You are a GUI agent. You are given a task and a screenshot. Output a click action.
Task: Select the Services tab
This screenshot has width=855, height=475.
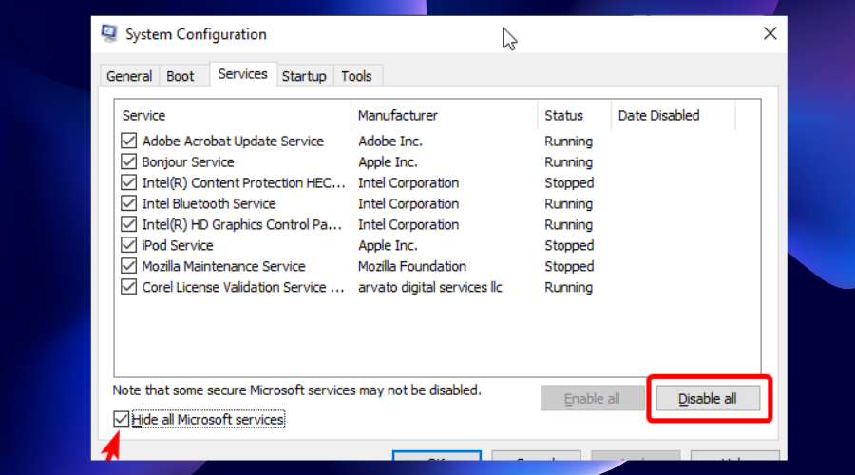click(x=242, y=73)
